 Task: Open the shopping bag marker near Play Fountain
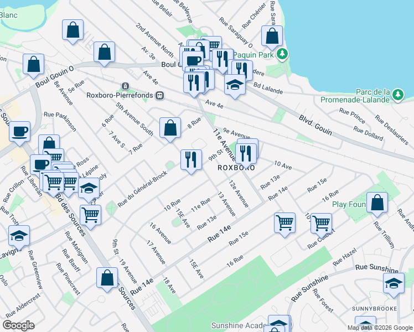tap(377, 203)
